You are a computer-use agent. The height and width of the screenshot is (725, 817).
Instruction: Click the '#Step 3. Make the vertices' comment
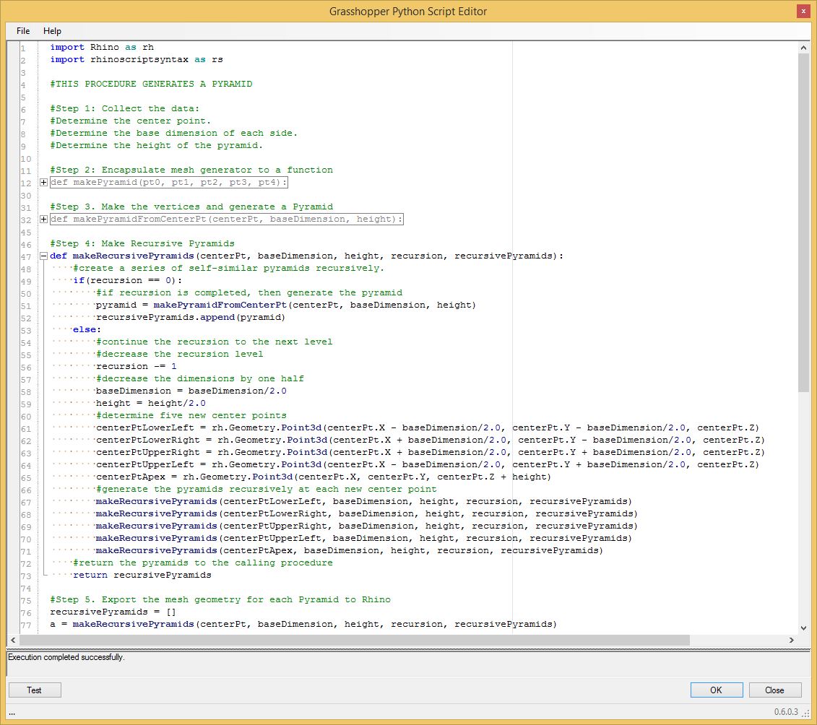click(191, 207)
